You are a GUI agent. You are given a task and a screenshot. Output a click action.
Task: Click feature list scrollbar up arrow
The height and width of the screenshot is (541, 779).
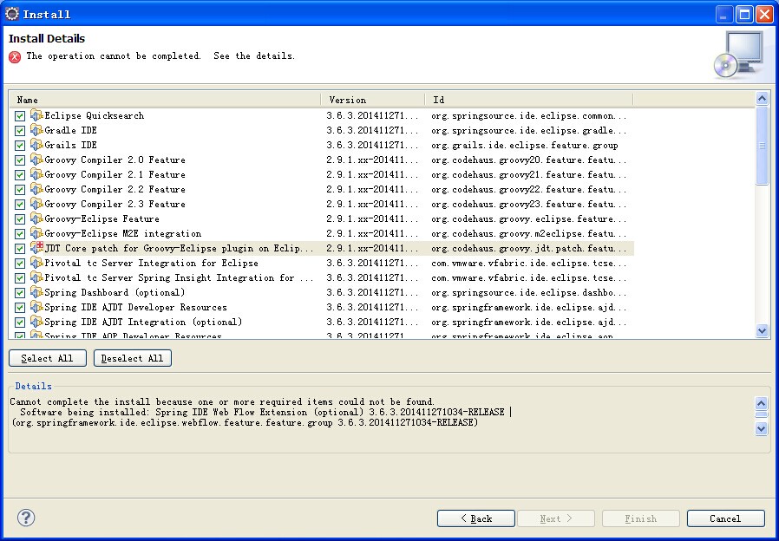pos(762,99)
